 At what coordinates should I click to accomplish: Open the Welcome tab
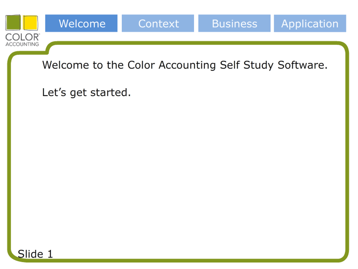pos(81,23)
